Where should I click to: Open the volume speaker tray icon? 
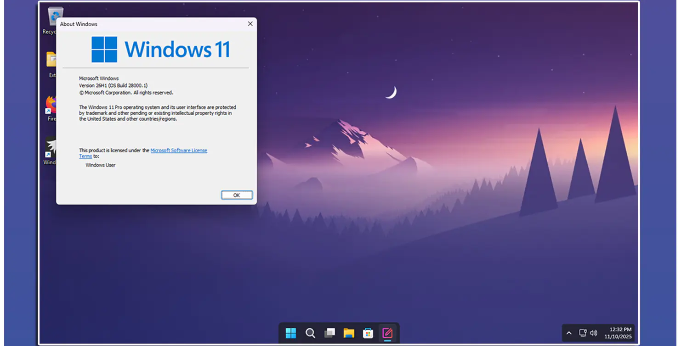593,333
